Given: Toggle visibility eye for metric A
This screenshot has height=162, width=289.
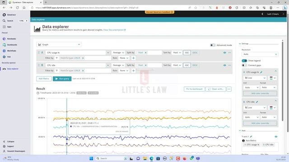Looking at the screenshot, I should coord(225,53).
